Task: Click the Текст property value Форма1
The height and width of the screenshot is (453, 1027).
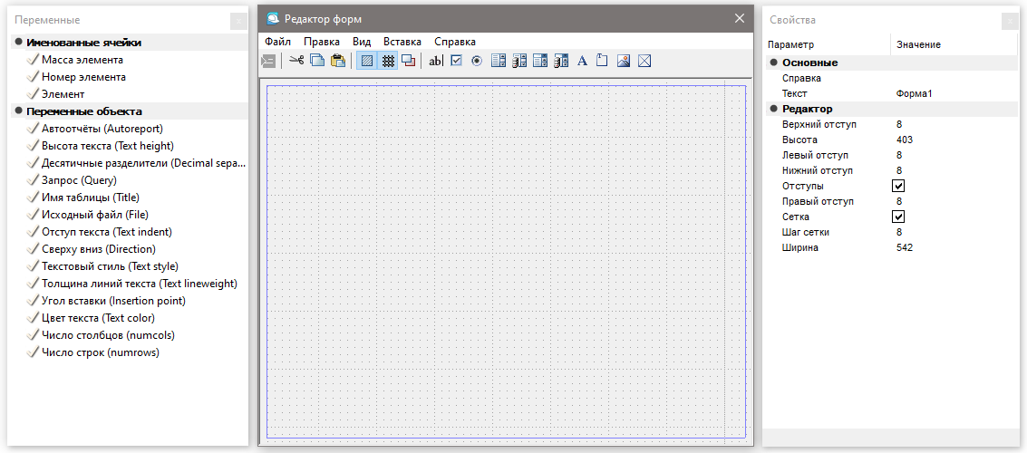Action: click(914, 93)
